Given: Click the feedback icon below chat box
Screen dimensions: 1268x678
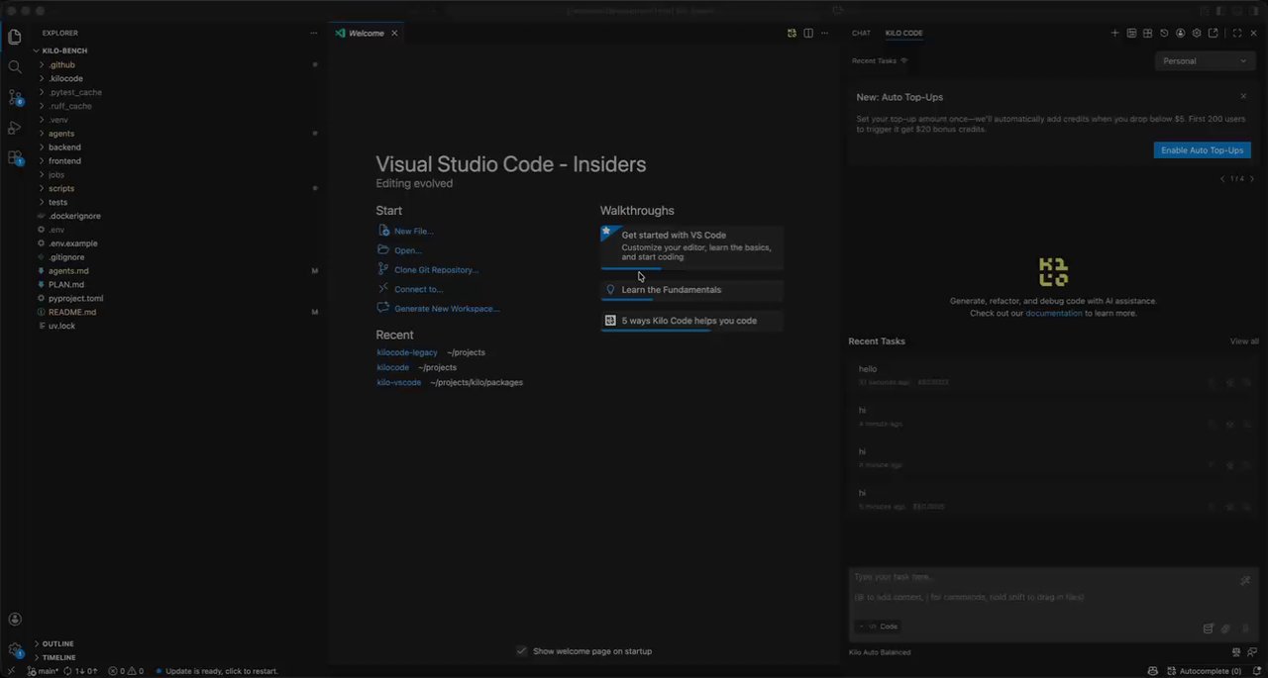Looking at the screenshot, I should pyautogui.click(x=1253, y=652).
